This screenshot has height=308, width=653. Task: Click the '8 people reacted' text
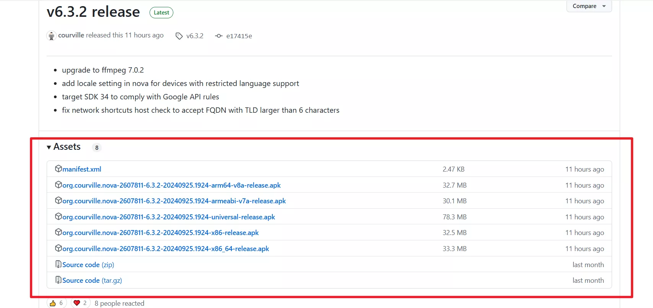(119, 303)
